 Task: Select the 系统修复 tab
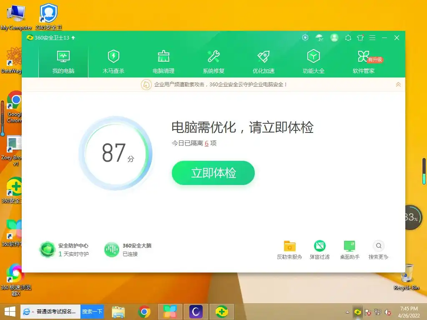point(213,62)
